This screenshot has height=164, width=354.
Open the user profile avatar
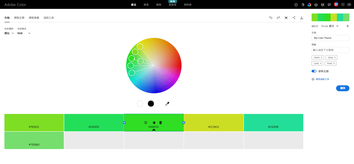(336, 4)
